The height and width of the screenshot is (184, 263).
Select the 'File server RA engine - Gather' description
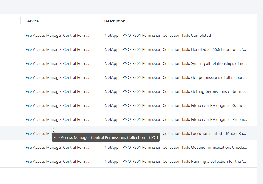pos(176,105)
